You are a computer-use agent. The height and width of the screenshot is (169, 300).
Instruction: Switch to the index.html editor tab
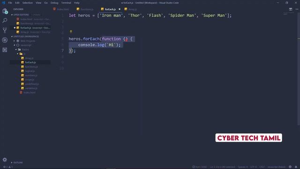(x=61, y=9)
